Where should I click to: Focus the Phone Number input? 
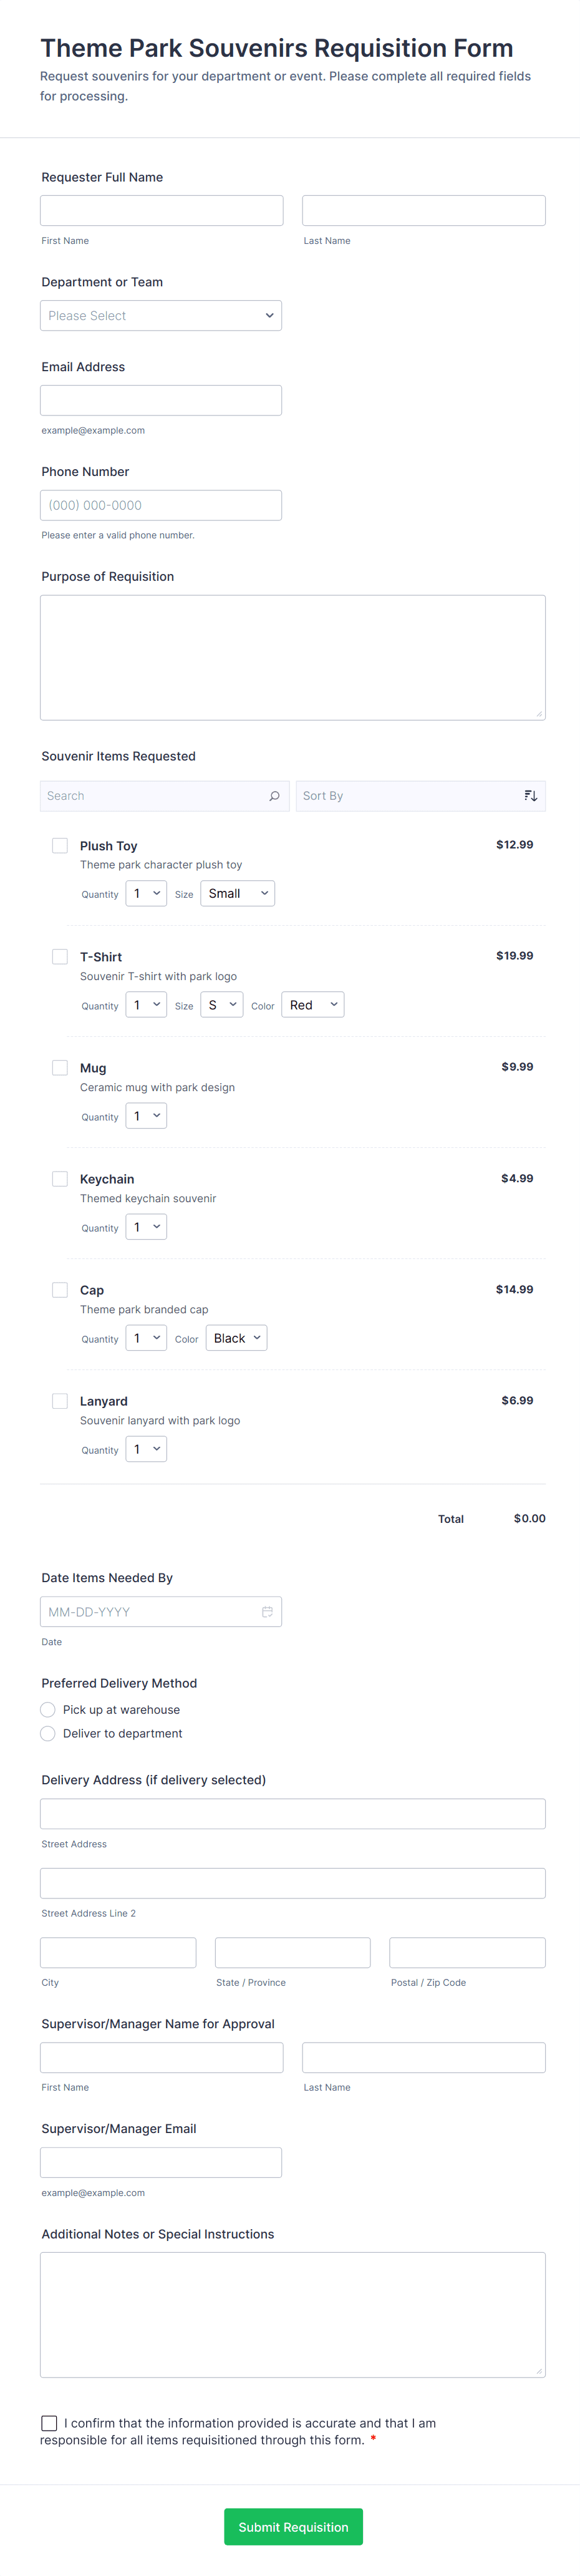tap(161, 505)
